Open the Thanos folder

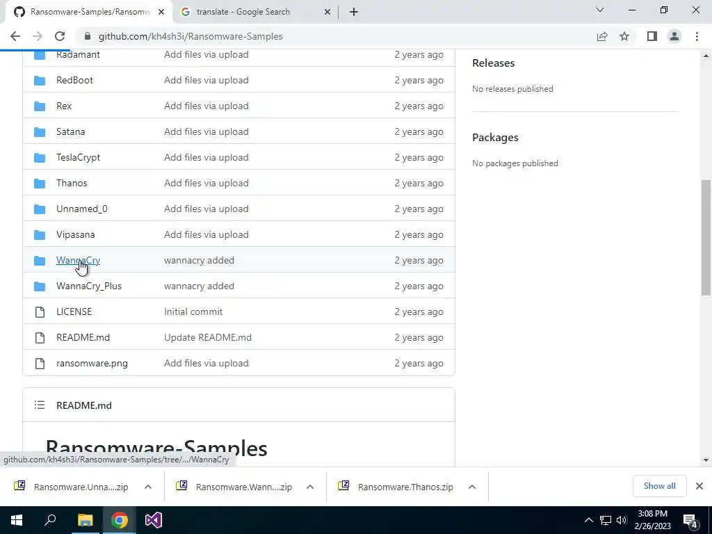(72, 183)
